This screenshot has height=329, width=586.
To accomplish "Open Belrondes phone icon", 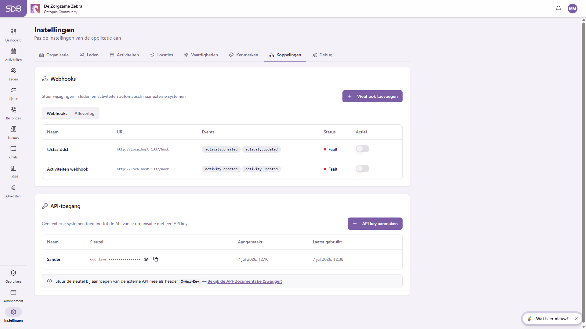I will click(13, 110).
